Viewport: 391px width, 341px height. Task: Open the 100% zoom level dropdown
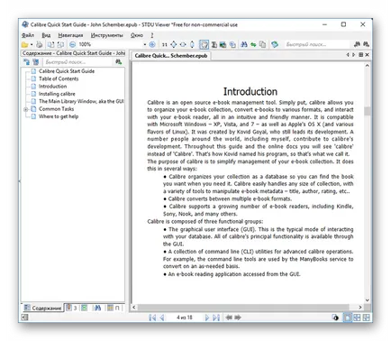145,45
